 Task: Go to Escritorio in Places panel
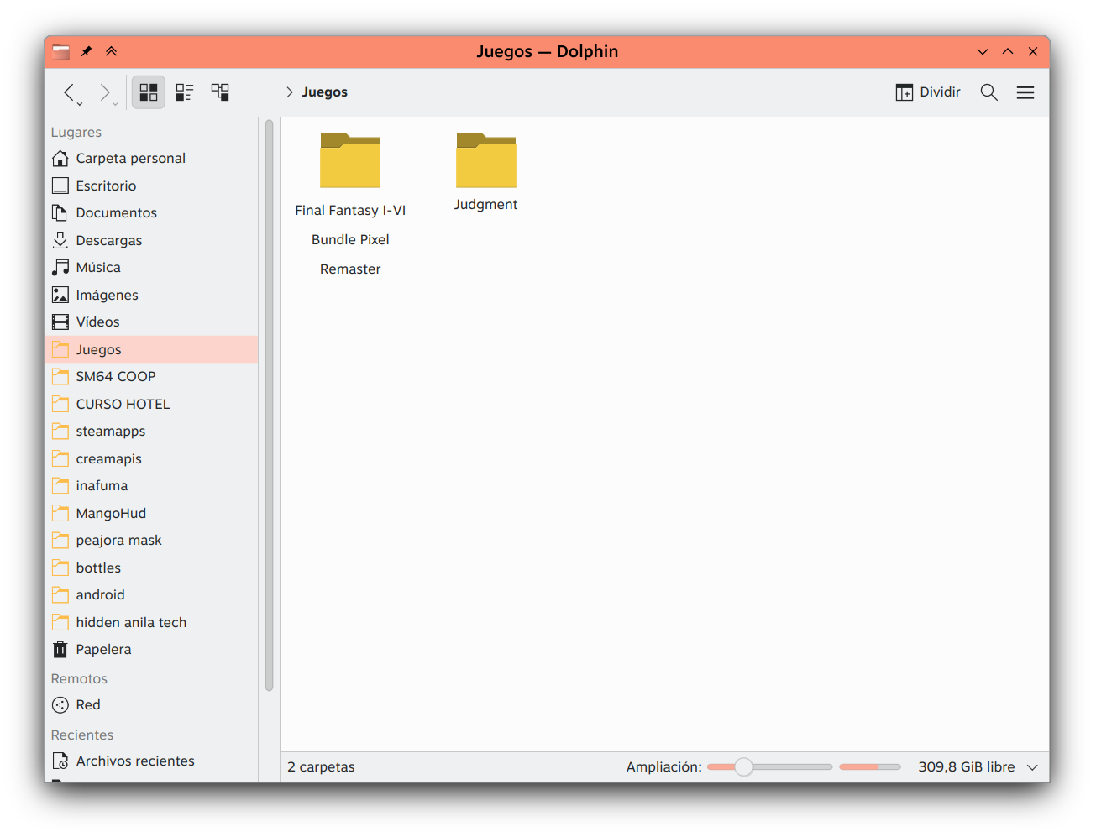point(151,186)
